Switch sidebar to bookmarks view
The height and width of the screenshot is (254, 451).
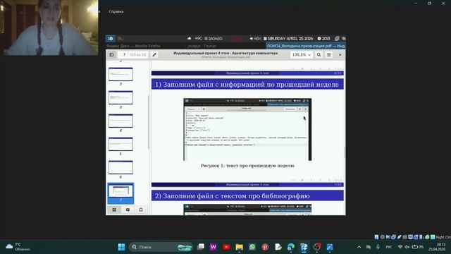pos(141,210)
